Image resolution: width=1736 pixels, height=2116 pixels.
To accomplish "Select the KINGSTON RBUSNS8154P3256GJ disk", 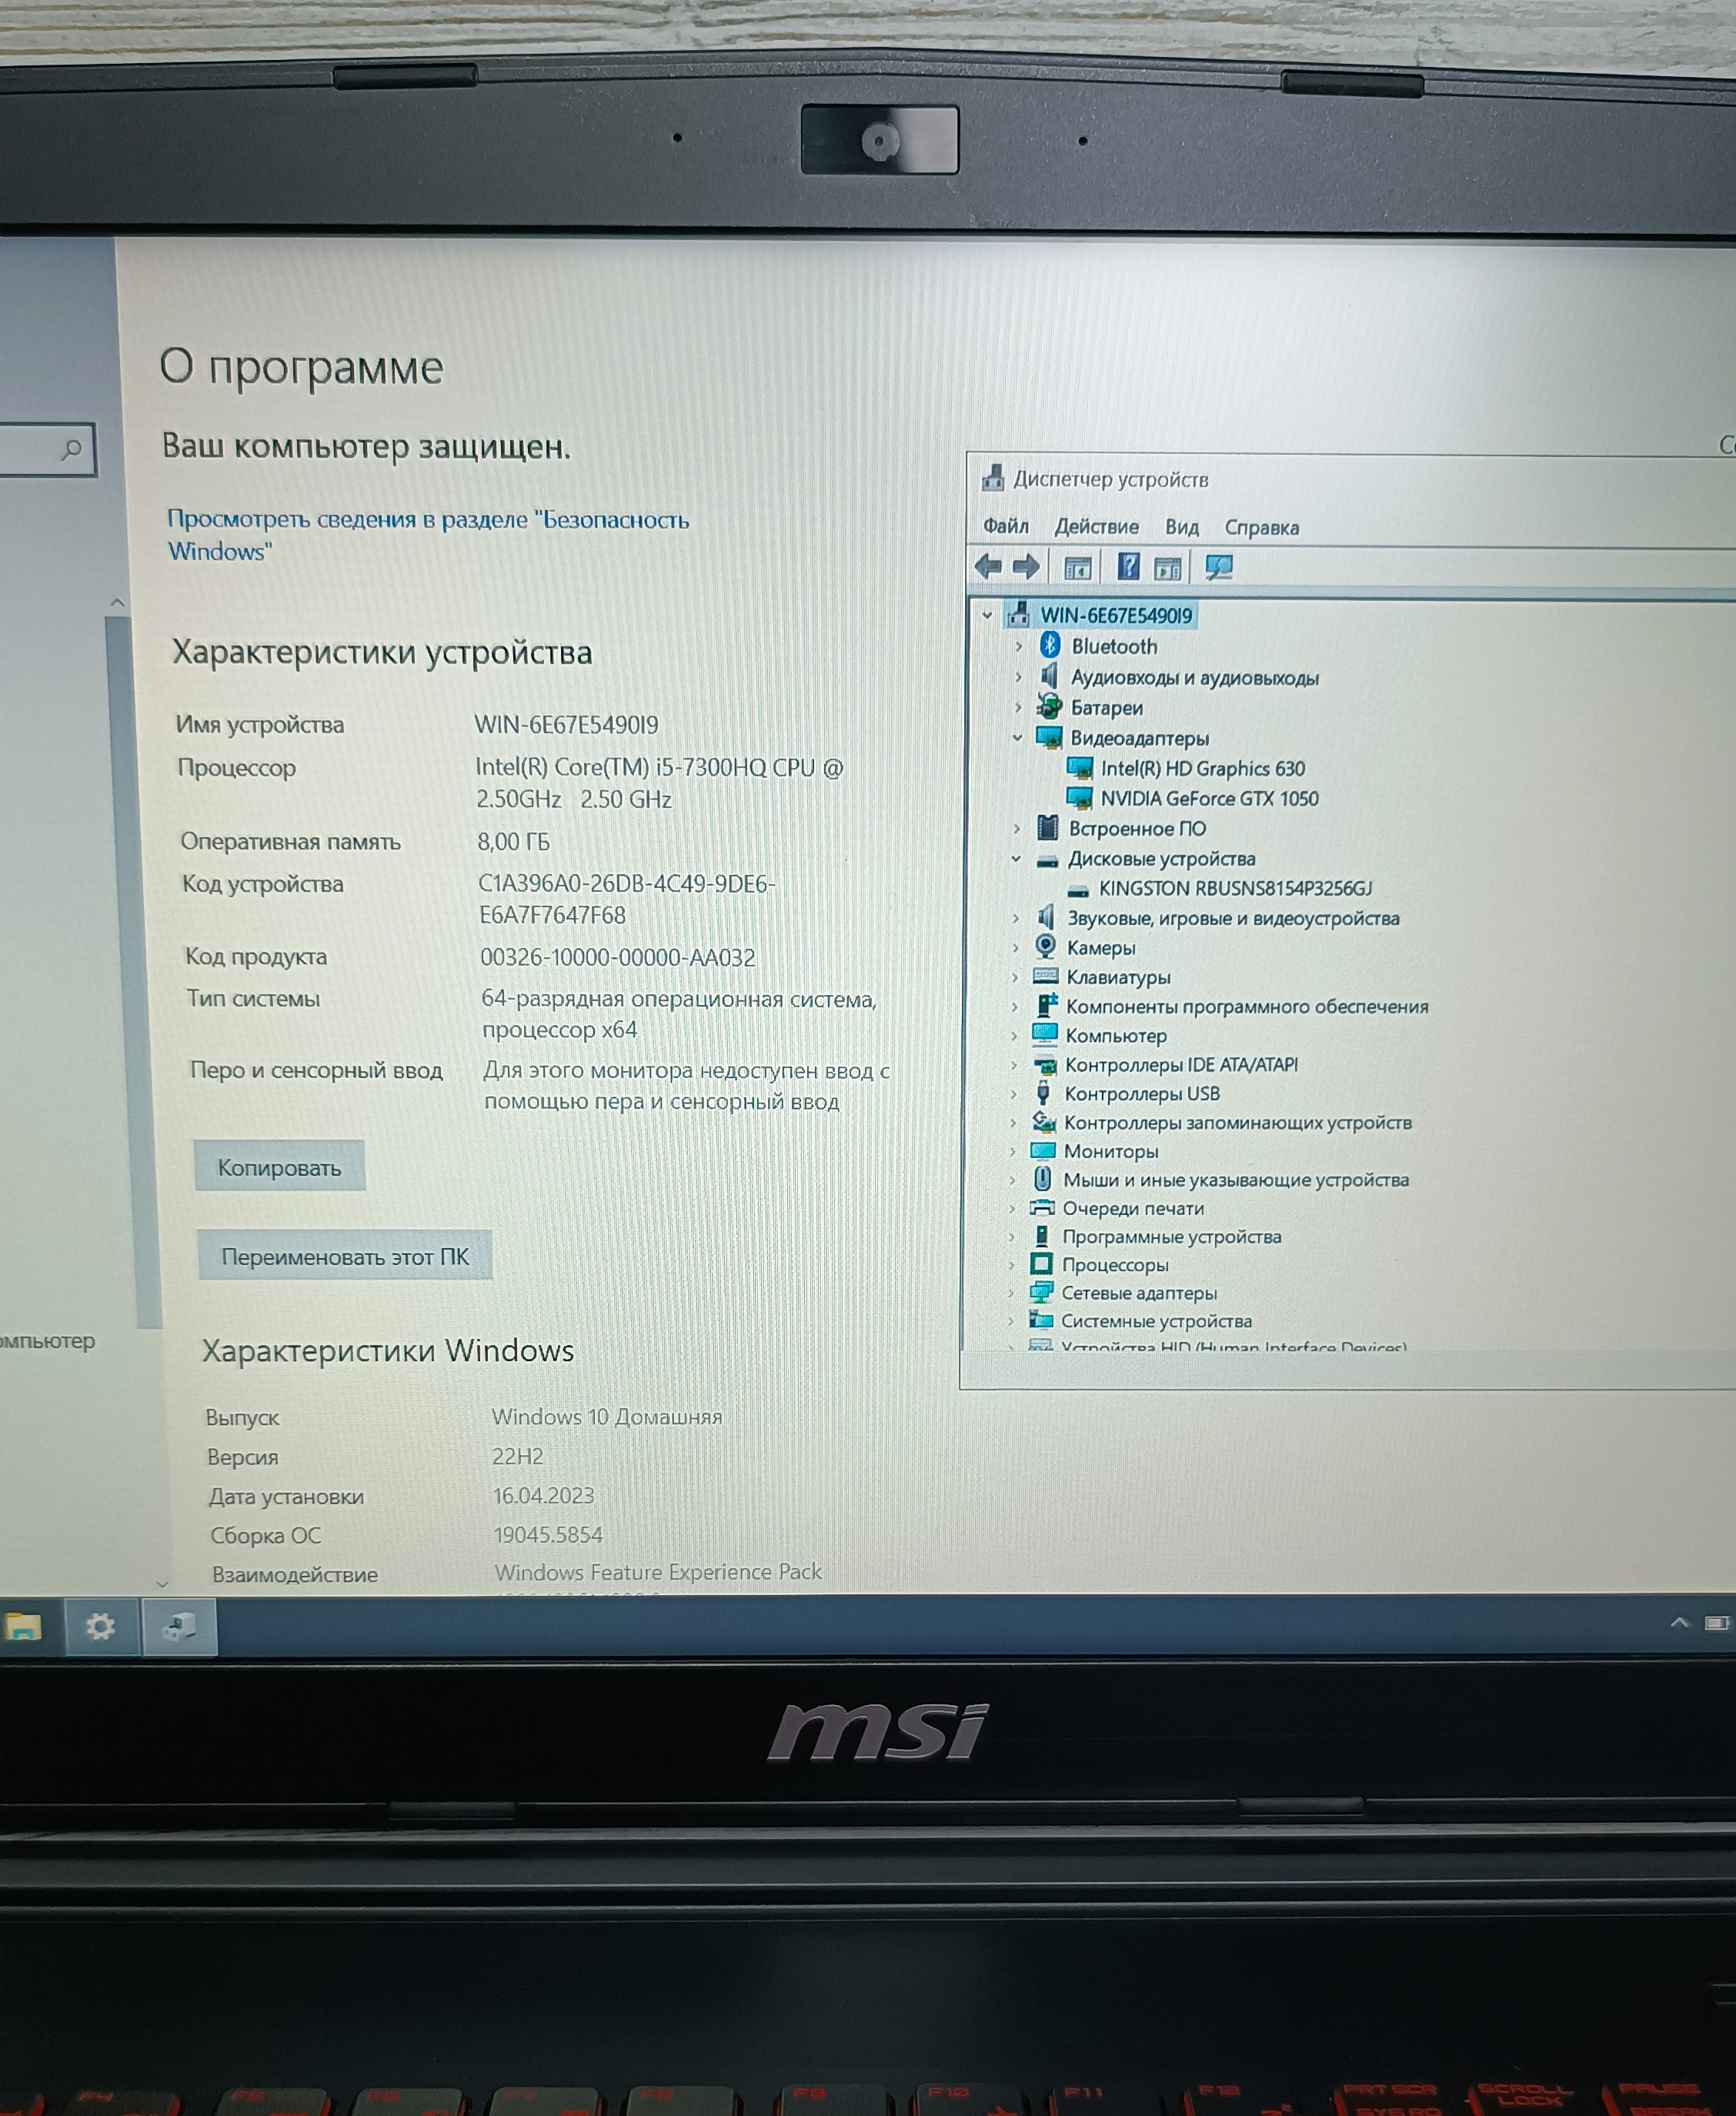I will tap(1234, 888).
